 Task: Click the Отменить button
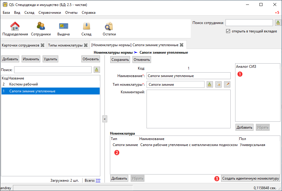tap(142, 60)
